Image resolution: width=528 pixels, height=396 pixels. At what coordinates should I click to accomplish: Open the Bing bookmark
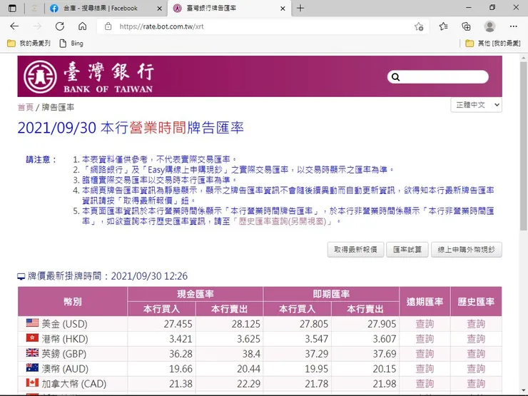pyautogui.click(x=71, y=43)
